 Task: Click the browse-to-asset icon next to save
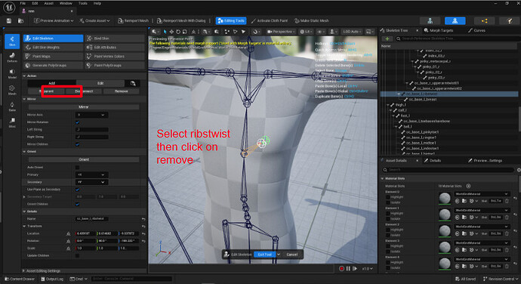[20, 20]
